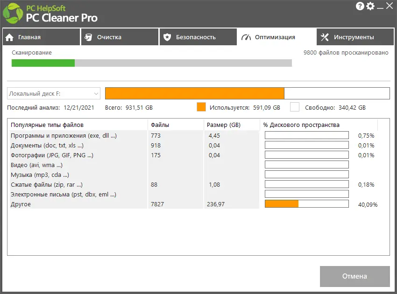Viewport: 397px width, 294px height.
Task: Minimize the PC Cleaner Pro window
Action: point(380,8)
